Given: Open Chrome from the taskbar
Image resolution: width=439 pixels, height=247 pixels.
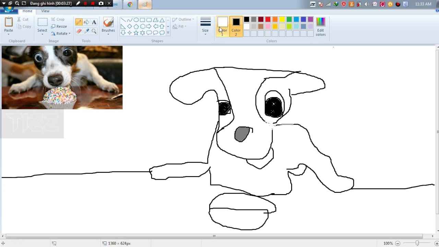Looking at the screenshot, I should 130,4.
